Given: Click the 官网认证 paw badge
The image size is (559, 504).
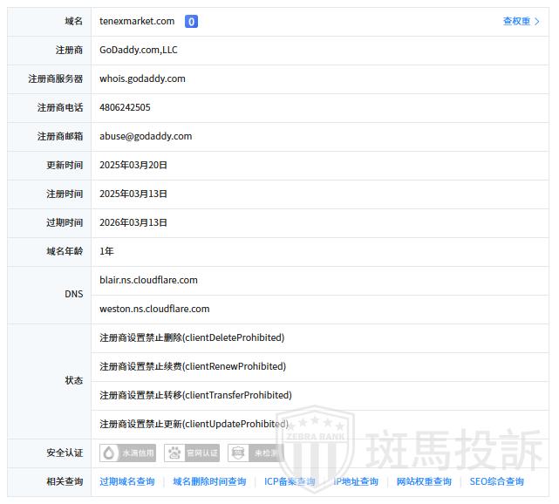Looking at the screenshot, I should (x=193, y=453).
